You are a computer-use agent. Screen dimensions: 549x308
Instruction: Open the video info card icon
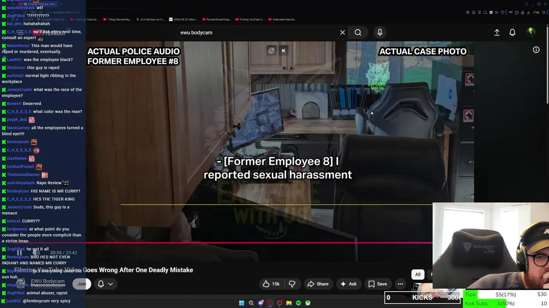[536, 50]
